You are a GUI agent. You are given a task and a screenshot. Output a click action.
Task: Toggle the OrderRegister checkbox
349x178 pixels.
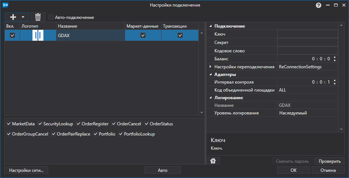78,124
